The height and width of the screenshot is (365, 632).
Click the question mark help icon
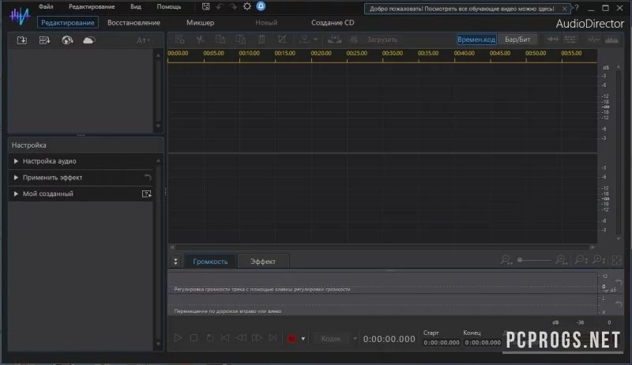click(x=577, y=7)
